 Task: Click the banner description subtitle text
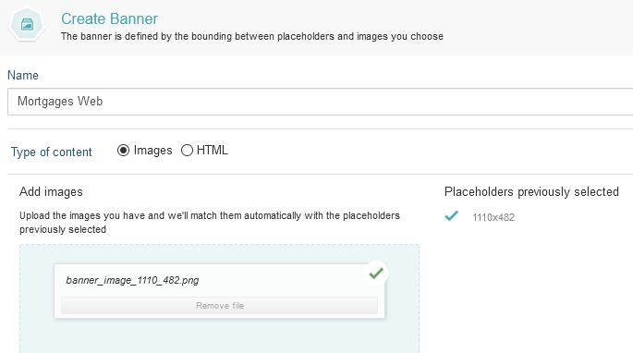252,36
